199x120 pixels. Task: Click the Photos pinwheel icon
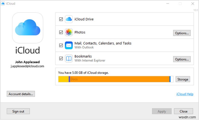tap(69, 32)
